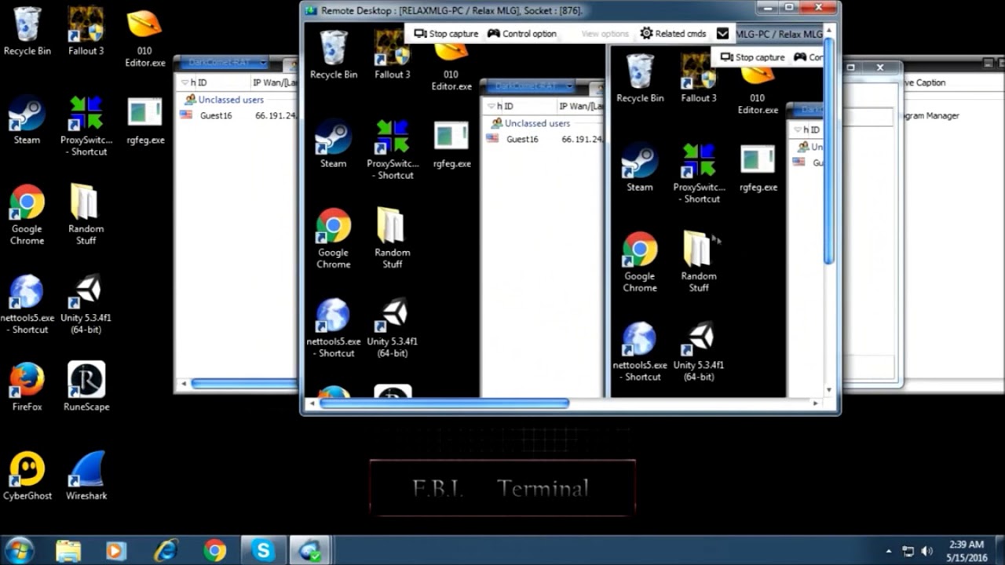
Task: Click Google Chrome in the innermost nested remote view
Action: [639, 262]
